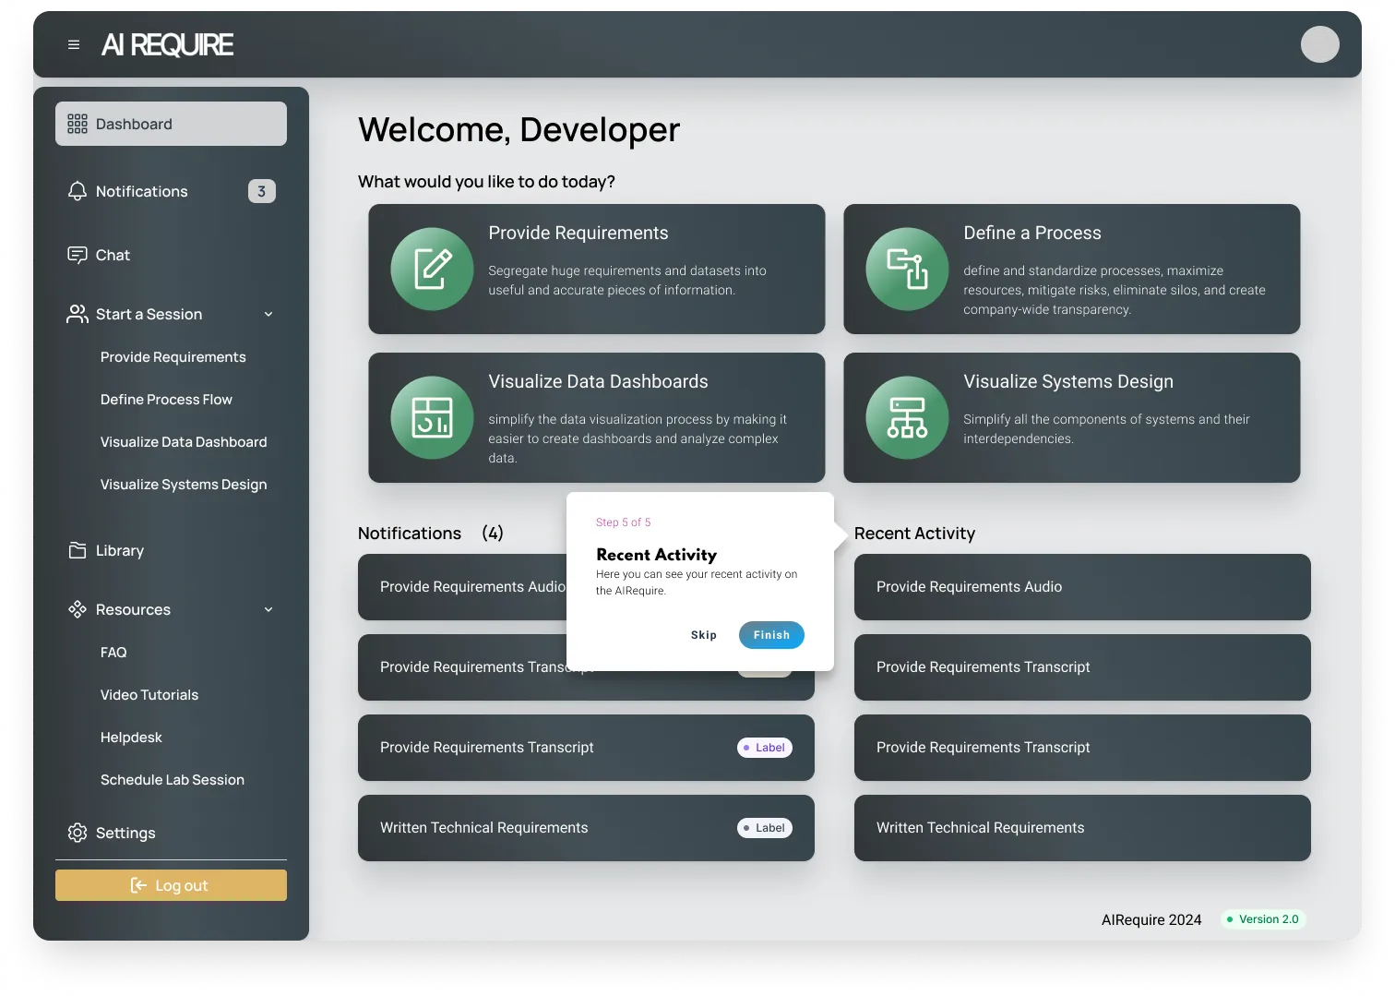Click the AI REQUIRE logo
The width and height of the screenshot is (1395, 996).
[167, 44]
